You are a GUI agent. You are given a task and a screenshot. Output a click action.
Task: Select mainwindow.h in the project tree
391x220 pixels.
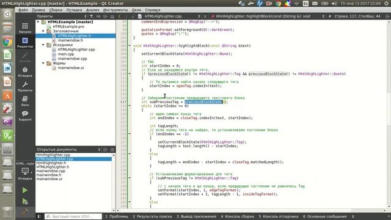point(71,40)
